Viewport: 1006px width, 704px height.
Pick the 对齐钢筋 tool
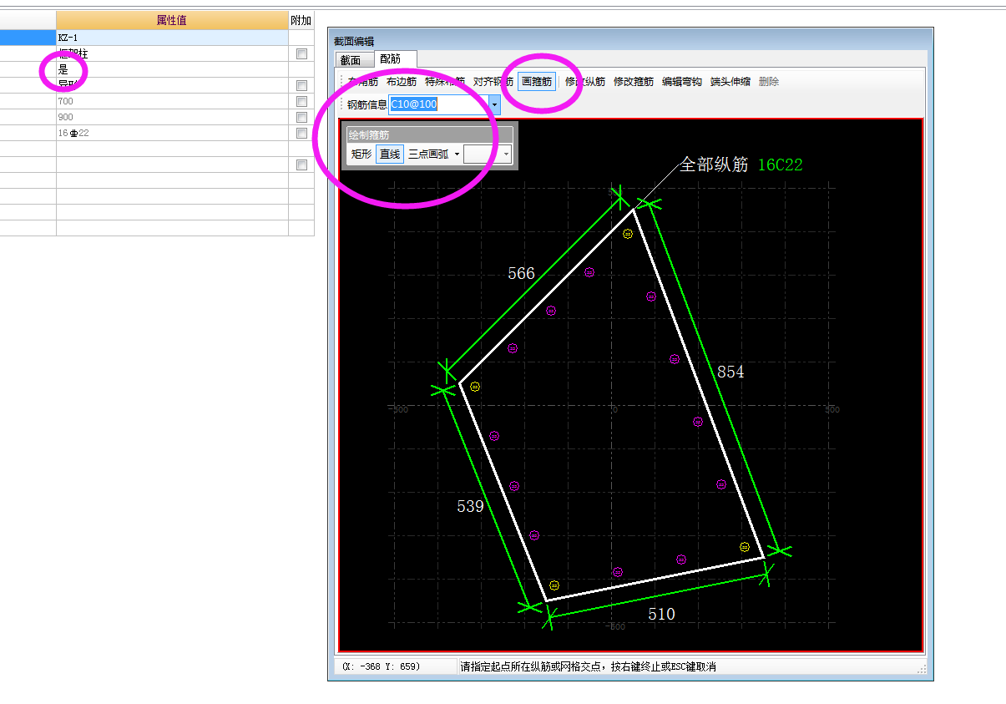coord(493,82)
